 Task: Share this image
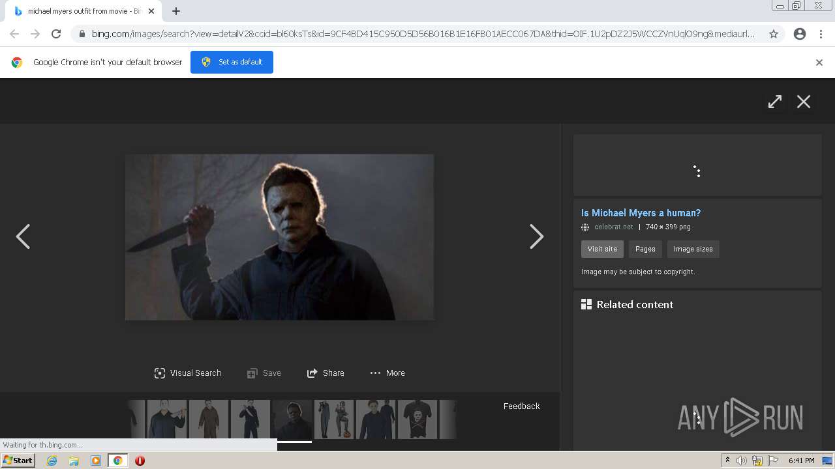click(326, 373)
